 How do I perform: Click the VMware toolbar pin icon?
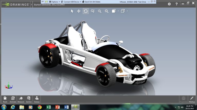coord(43,2)
